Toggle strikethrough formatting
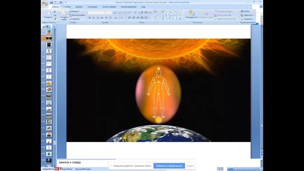This screenshot has width=304, height=171. click(102, 18)
